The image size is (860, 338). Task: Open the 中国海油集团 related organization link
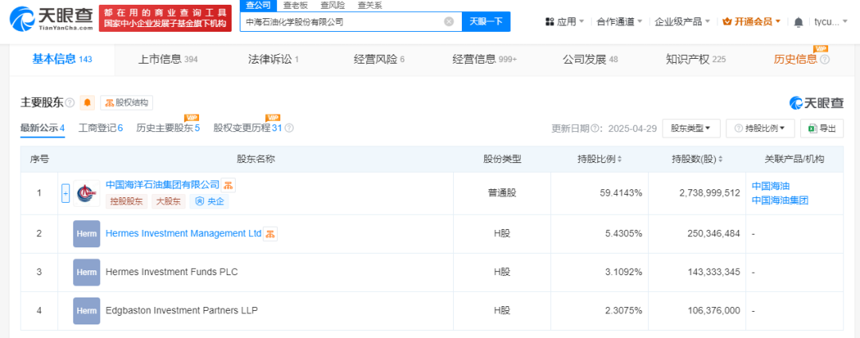pyautogui.click(x=780, y=200)
